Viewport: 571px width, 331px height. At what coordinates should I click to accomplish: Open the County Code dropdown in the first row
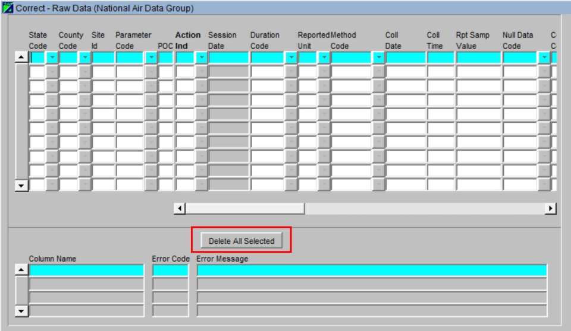pyautogui.click(x=84, y=58)
